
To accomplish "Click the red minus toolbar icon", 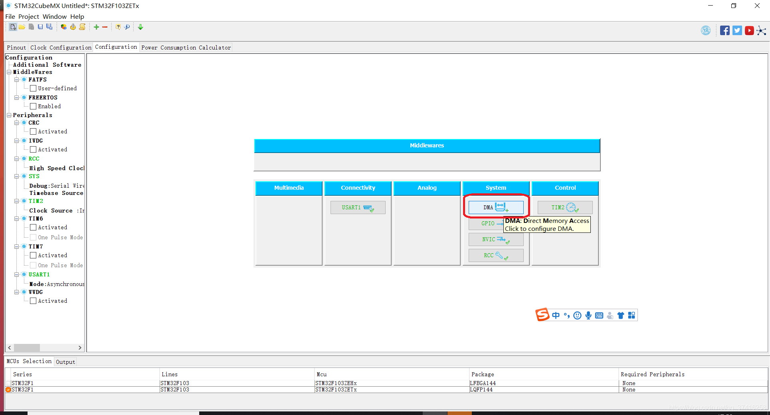I will 105,27.
